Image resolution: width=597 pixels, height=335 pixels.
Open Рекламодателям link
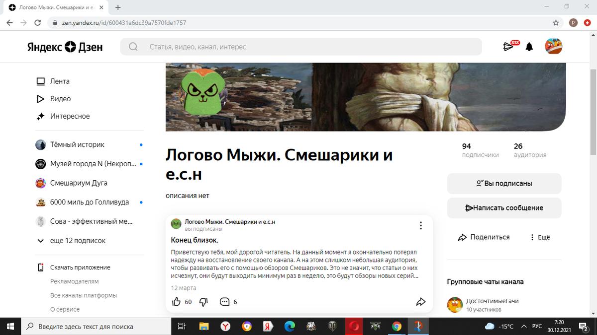(75, 281)
